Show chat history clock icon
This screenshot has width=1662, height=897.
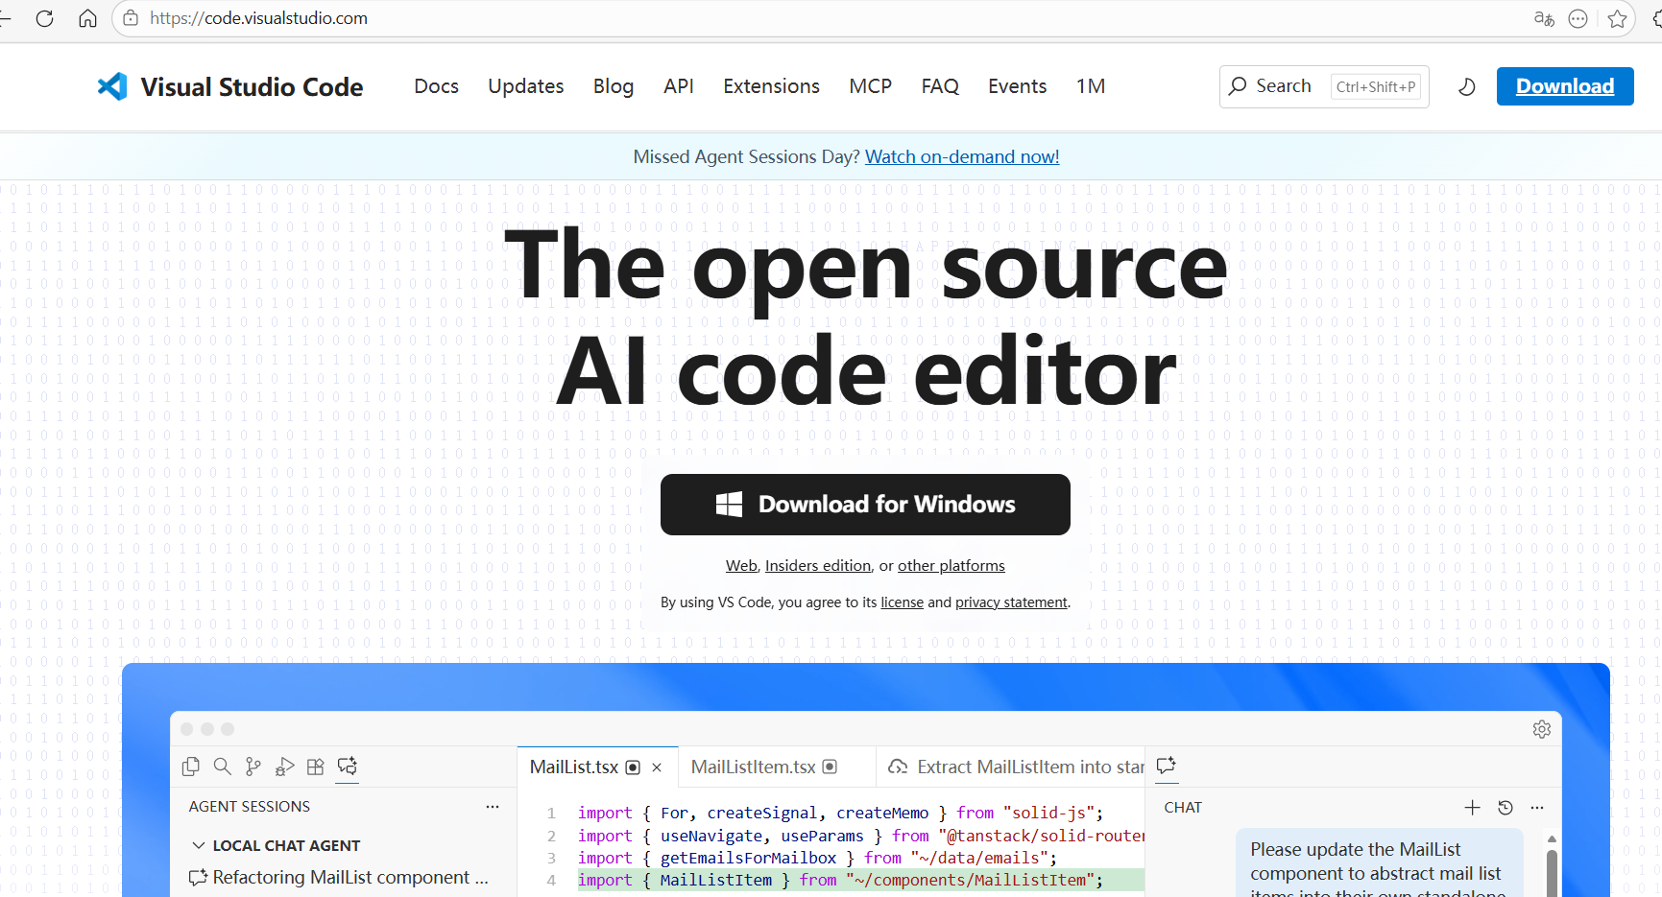pos(1505,808)
